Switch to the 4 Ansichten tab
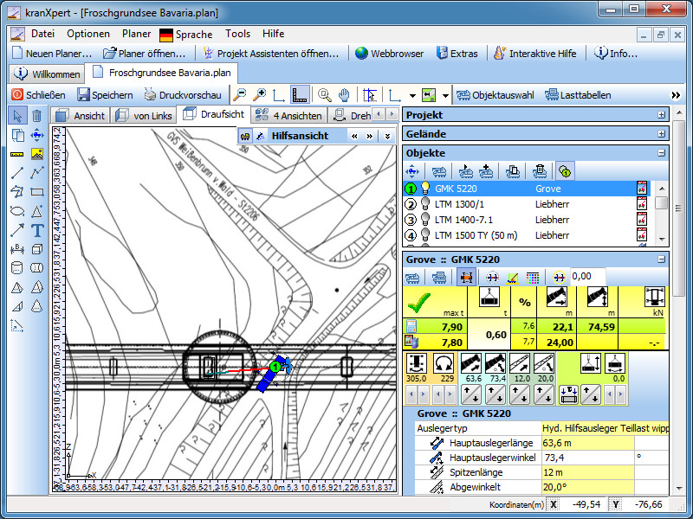The height and width of the screenshot is (519, 693). click(x=288, y=115)
